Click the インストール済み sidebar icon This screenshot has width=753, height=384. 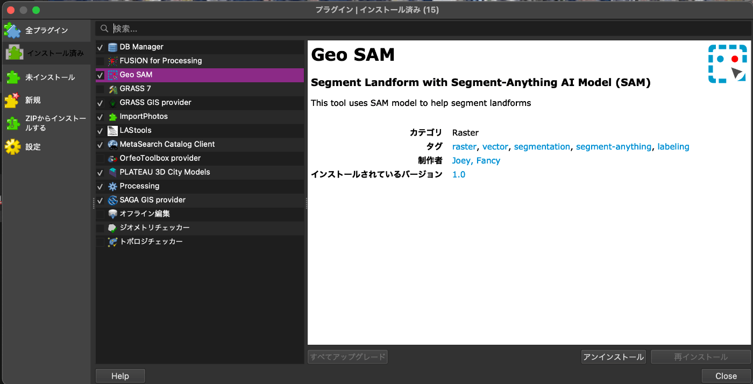click(15, 53)
